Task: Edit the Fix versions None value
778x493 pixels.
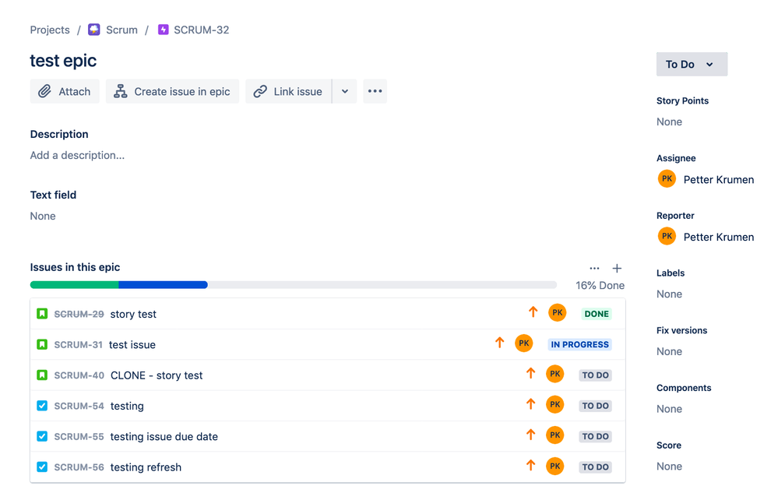Action: (x=669, y=352)
